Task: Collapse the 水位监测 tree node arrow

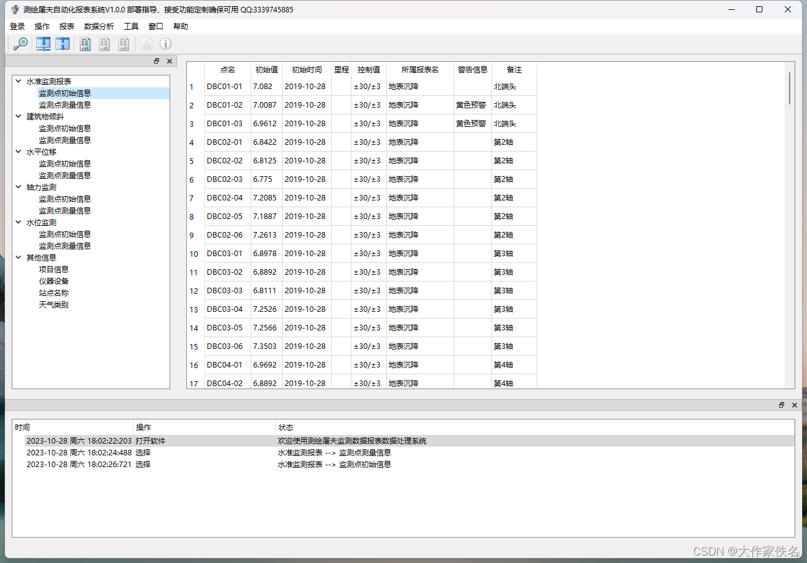Action: 19,222
